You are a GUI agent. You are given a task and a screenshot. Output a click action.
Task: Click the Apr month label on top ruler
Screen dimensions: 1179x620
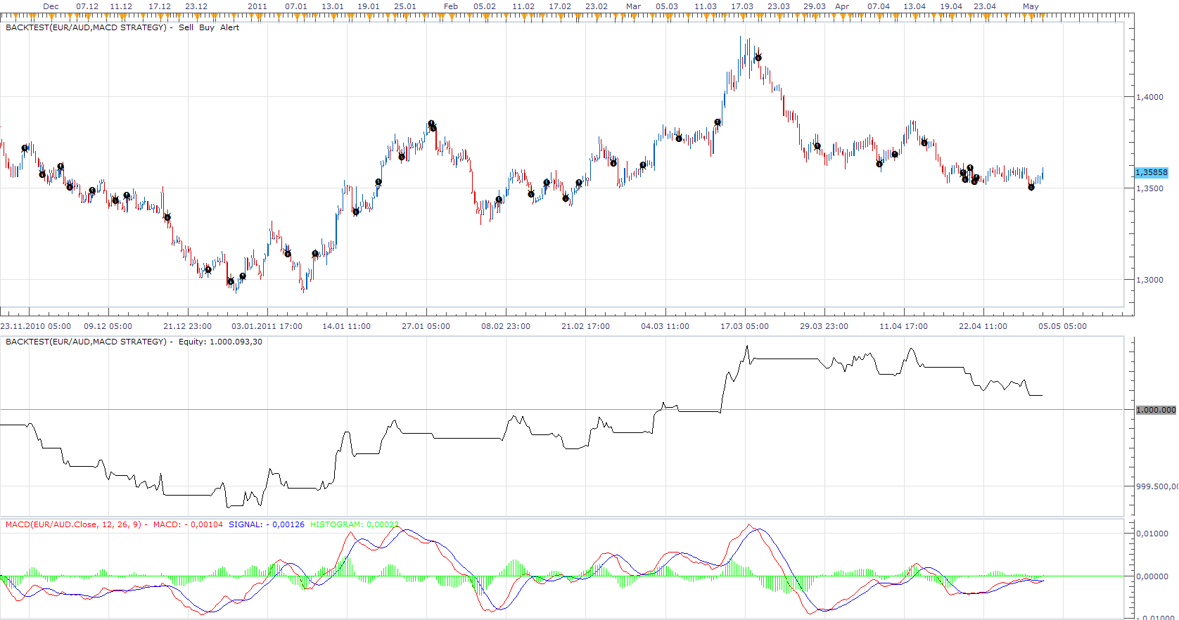tap(842, 6)
